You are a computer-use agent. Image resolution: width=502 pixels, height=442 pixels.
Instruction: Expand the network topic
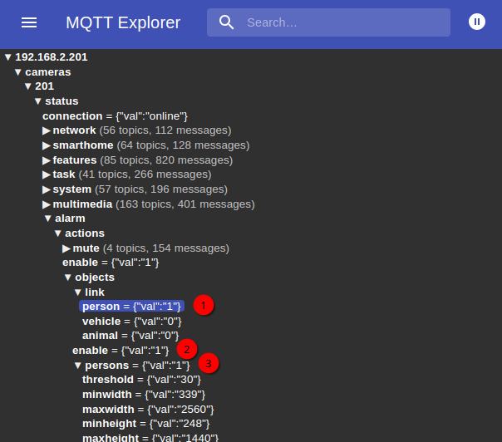pos(47,130)
